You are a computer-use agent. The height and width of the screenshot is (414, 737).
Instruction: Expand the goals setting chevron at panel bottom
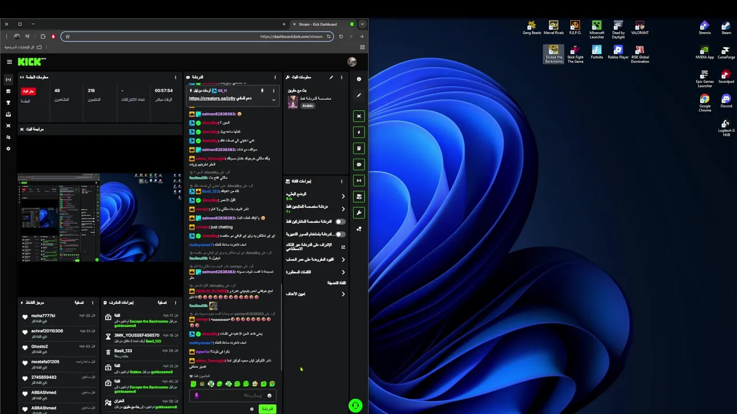[343, 294]
